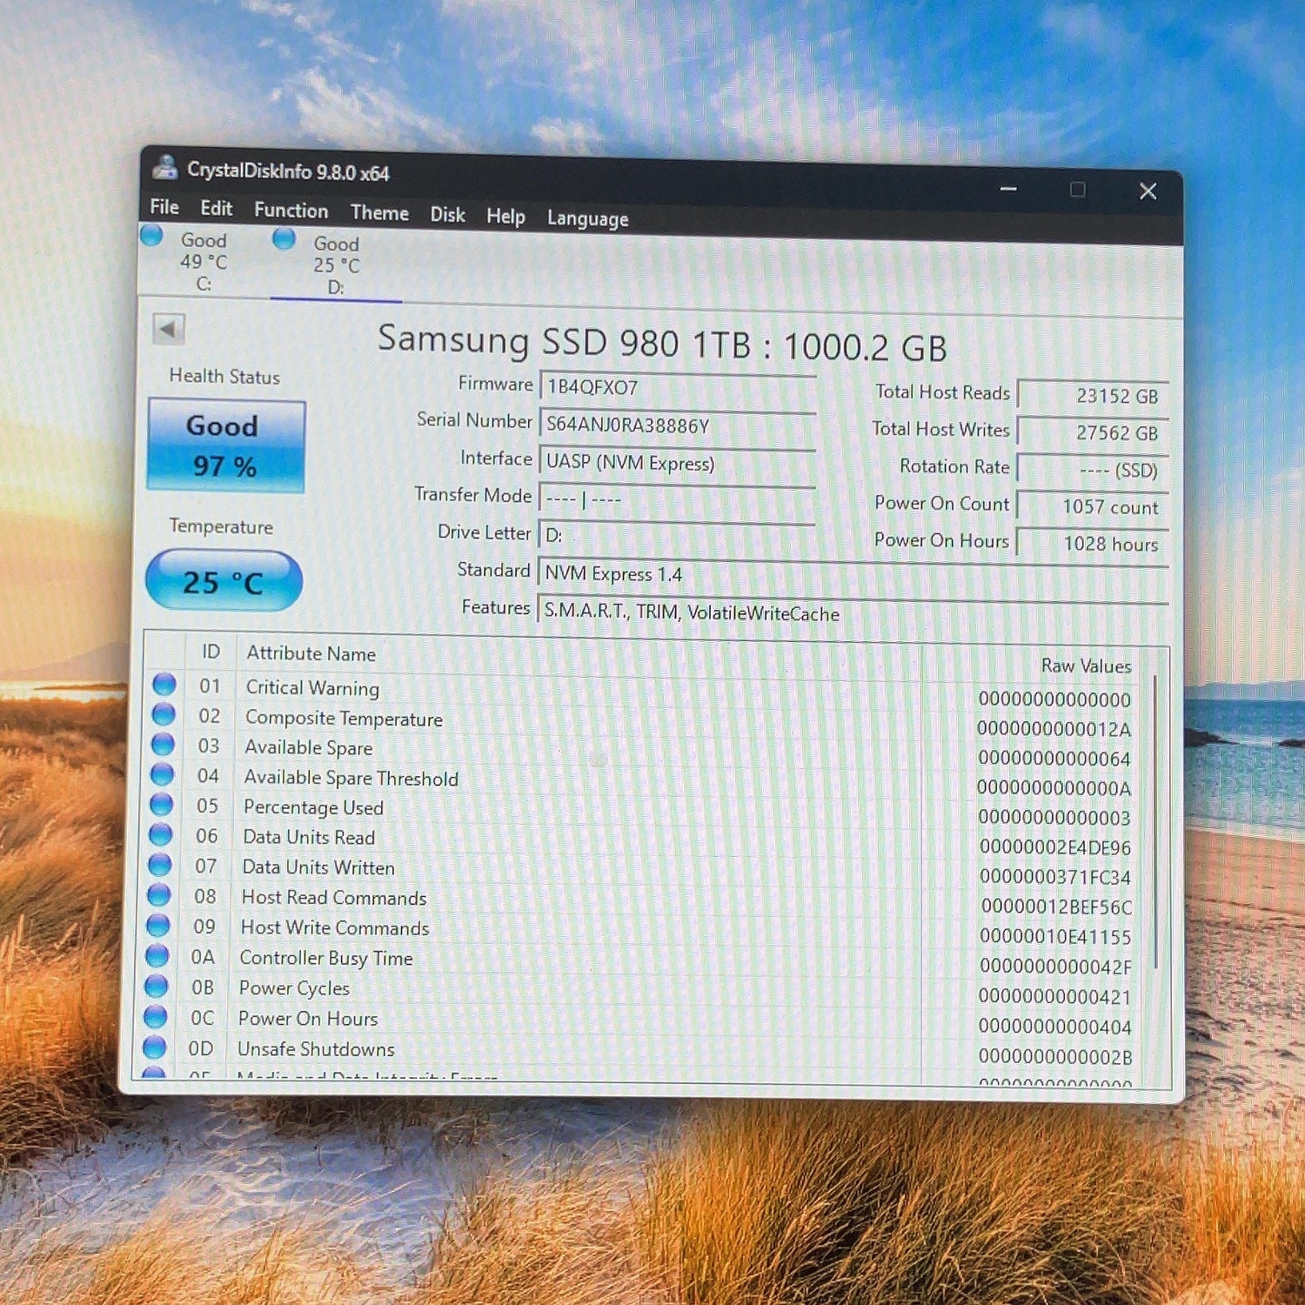The image size is (1305, 1305).
Task: Click the Attribute Name column header
Action: click(x=311, y=653)
